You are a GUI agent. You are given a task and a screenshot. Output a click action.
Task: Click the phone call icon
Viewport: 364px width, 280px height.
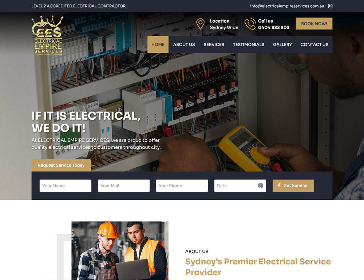click(x=250, y=24)
